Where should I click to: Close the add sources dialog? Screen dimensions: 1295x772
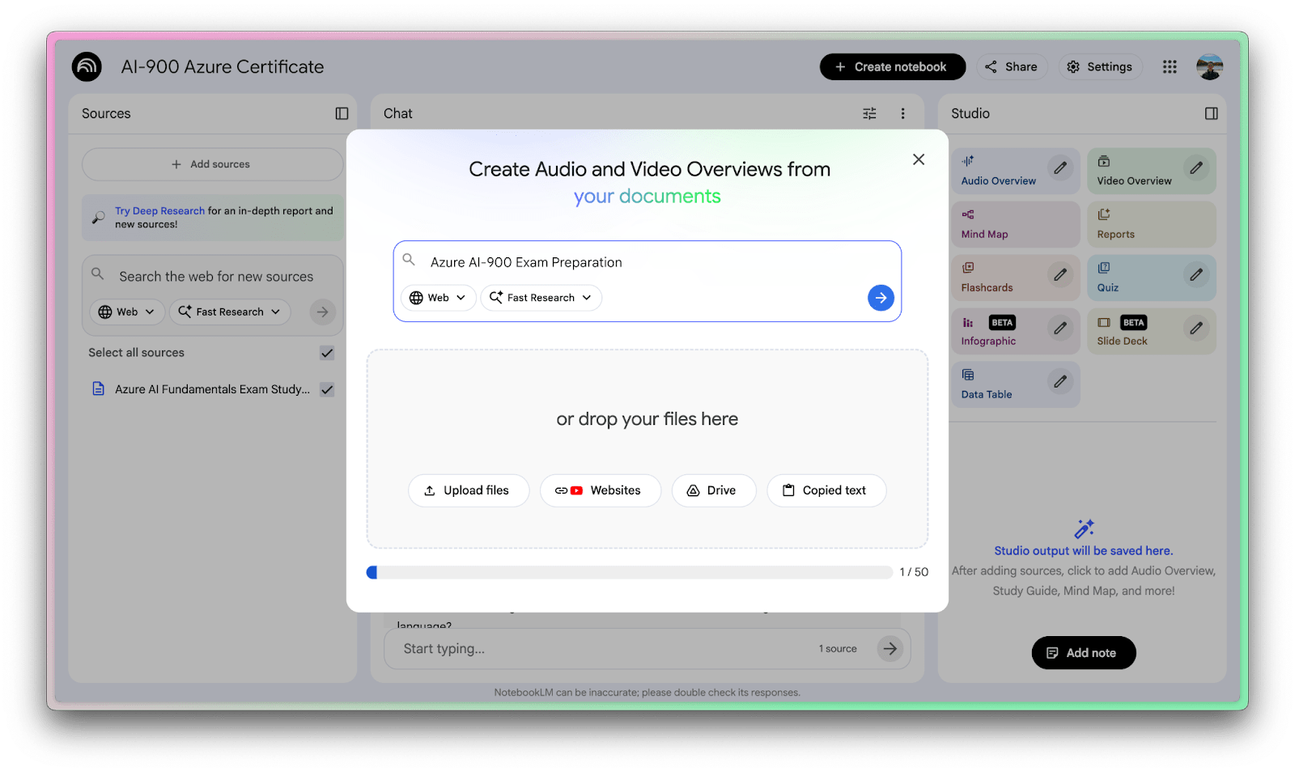pyautogui.click(x=918, y=159)
